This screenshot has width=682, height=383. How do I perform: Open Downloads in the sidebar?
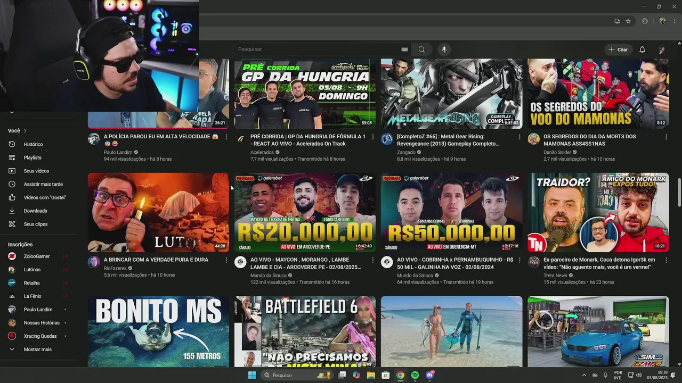tap(38, 211)
